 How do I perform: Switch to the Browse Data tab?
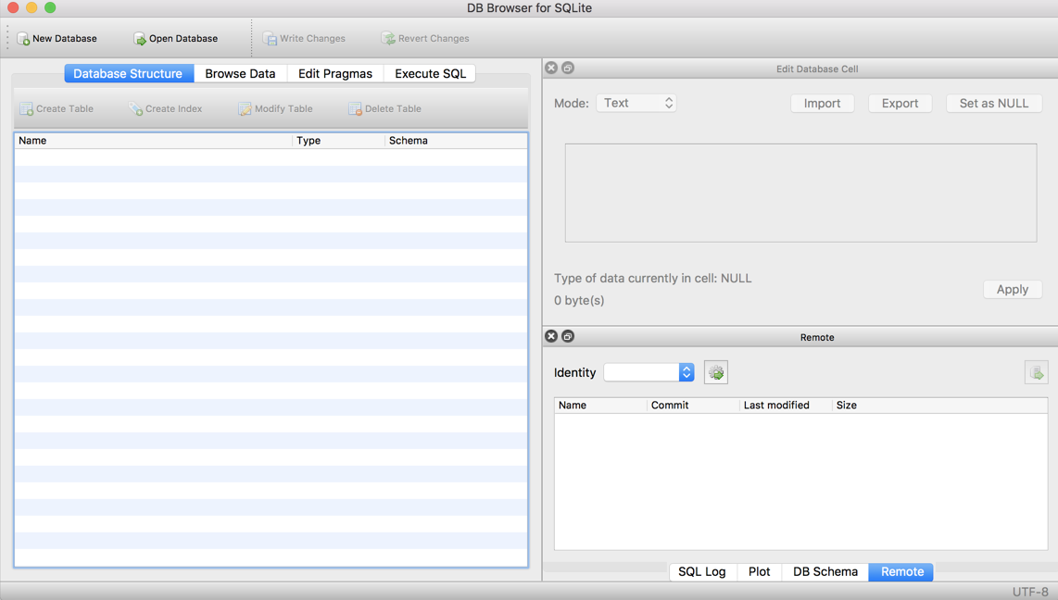tap(240, 72)
